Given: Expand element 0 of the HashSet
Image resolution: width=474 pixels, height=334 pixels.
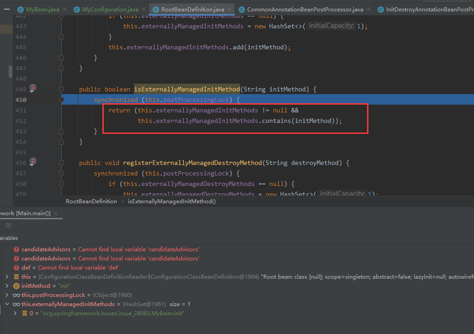Looking at the screenshot, I should [x=15, y=313].
